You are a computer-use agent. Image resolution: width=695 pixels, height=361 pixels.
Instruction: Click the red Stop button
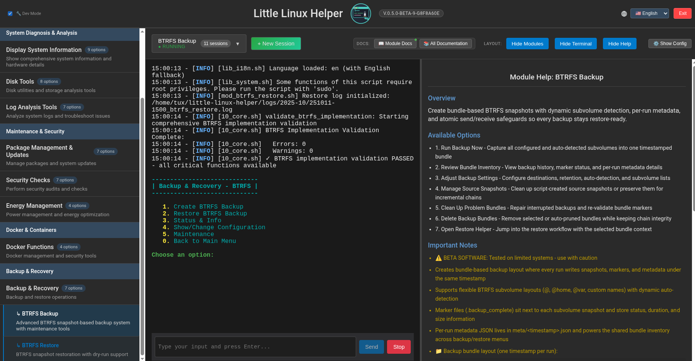pyautogui.click(x=399, y=347)
